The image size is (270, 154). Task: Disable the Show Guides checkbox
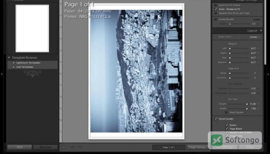216,119
